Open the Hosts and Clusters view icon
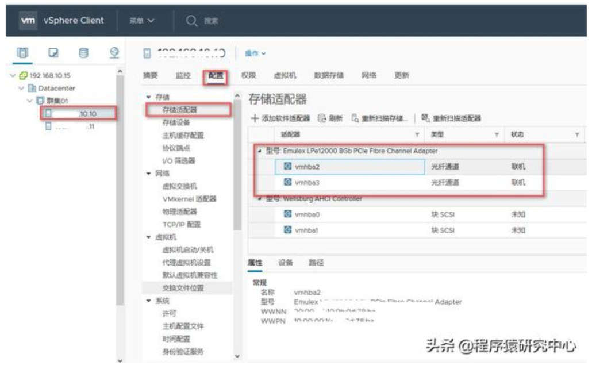This screenshot has height=369, width=592. point(22,53)
